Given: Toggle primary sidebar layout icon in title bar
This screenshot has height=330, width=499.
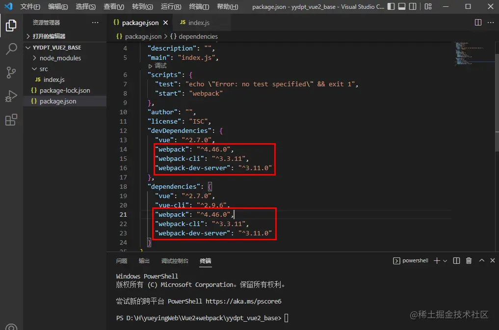Looking at the screenshot, I should 391,6.
